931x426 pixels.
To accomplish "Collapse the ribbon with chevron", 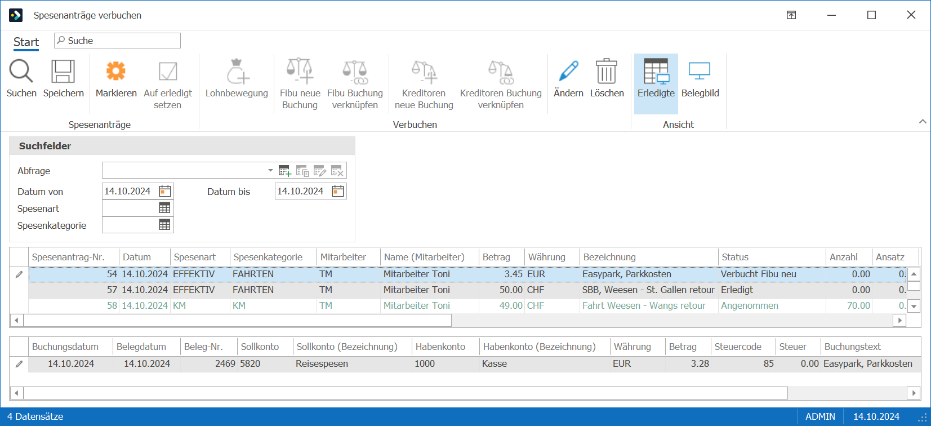I will (x=923, y=121).
